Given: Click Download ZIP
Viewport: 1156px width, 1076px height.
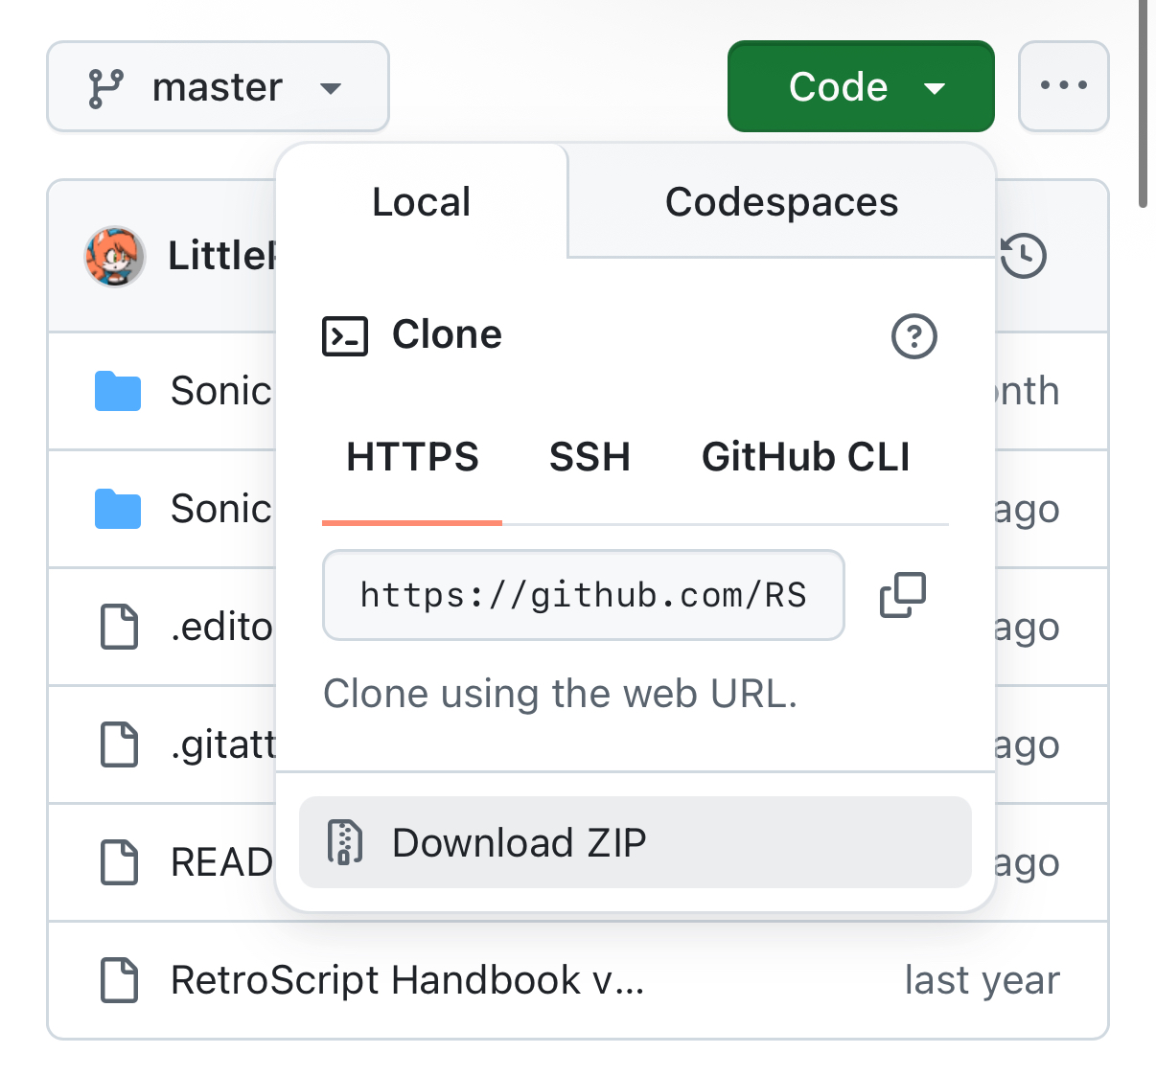Looking at the screenshot, I should pyautogui.click(x=636, y=842).
